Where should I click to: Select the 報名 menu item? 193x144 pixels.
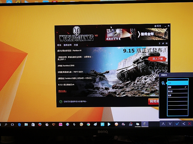point(59,45)
